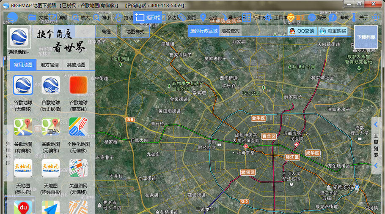Viewport: 385px width, 214px height.
Task: Click the QQ交谈 chat button
Action: tap(302, 31)
